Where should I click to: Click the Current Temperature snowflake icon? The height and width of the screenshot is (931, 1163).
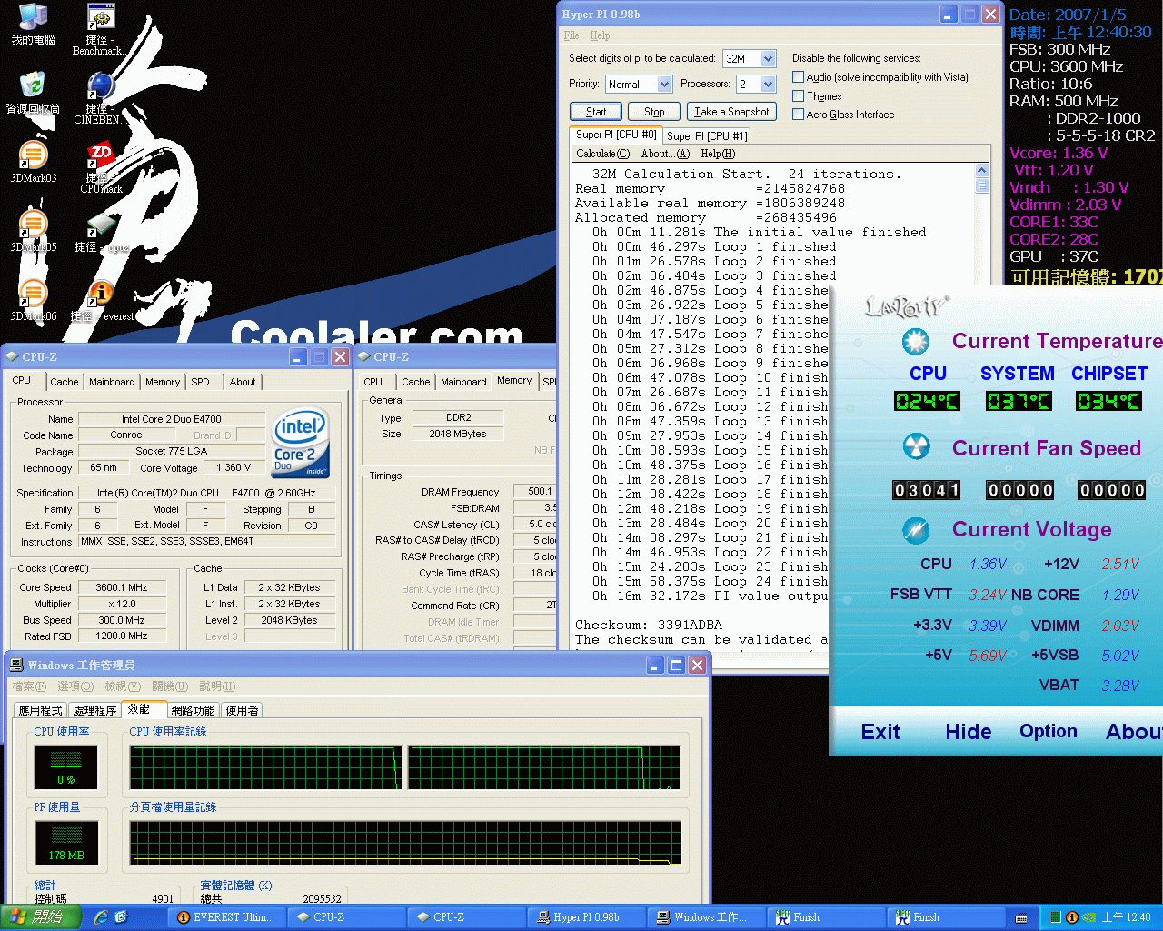pyautogui.click(x=915, y=342)
